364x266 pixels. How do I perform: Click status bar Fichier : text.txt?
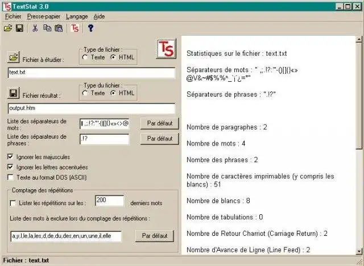pos(26,260)
